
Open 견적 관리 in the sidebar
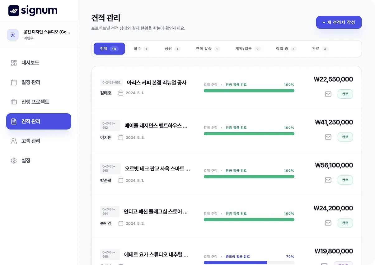[x=39, y=121]
